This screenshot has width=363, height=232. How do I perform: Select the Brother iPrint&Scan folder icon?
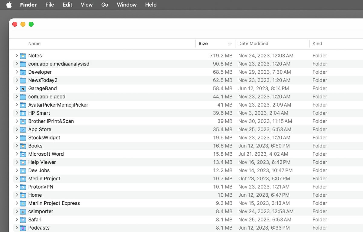pos(23,121)
